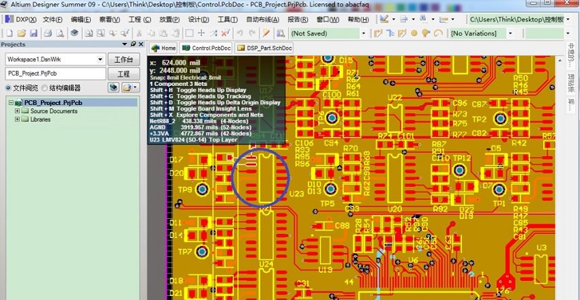
Task: Zoom on the filtered objects
Action: tap(125, 33)
